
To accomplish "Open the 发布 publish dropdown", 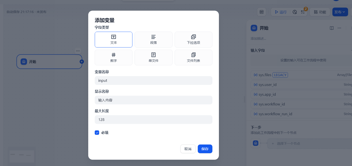I will point(340,12).
